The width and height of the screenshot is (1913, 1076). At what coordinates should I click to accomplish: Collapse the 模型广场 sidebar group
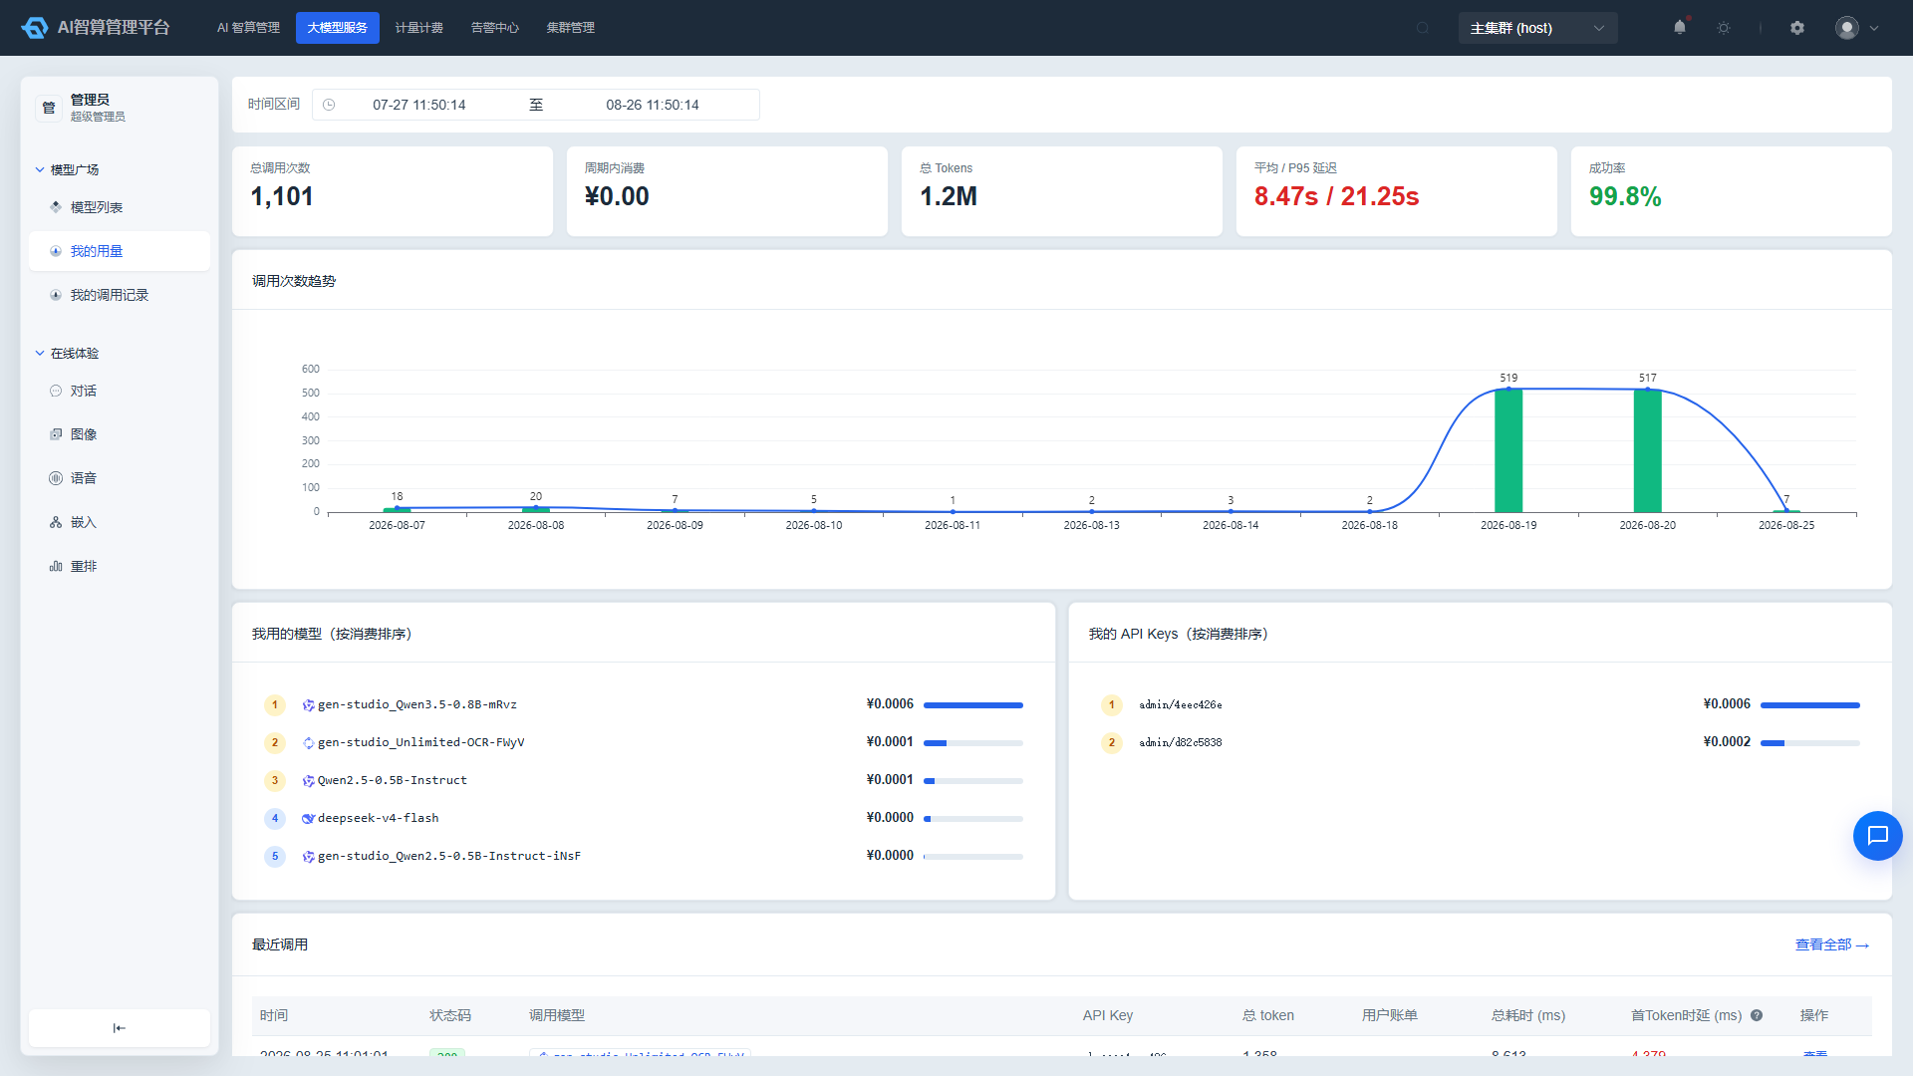[68, 169]
